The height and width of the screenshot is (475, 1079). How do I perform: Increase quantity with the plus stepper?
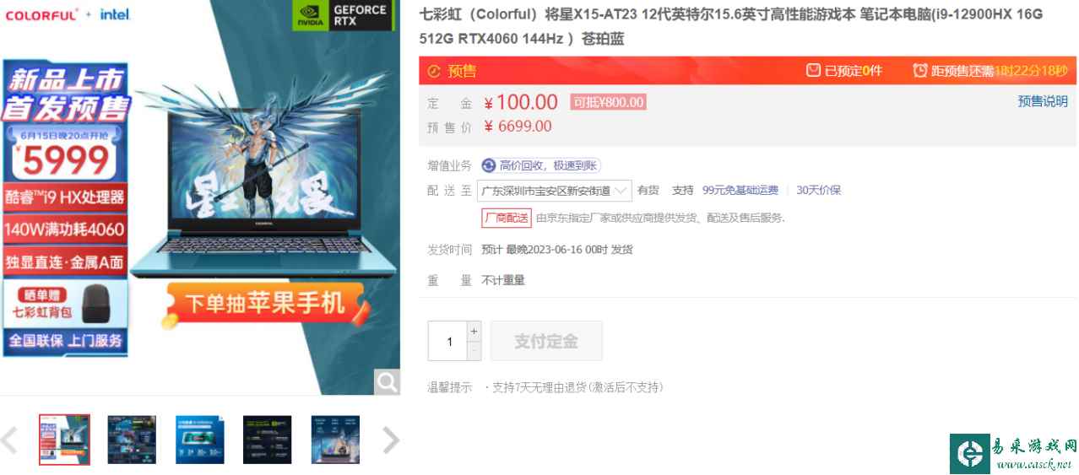(474, 331)
